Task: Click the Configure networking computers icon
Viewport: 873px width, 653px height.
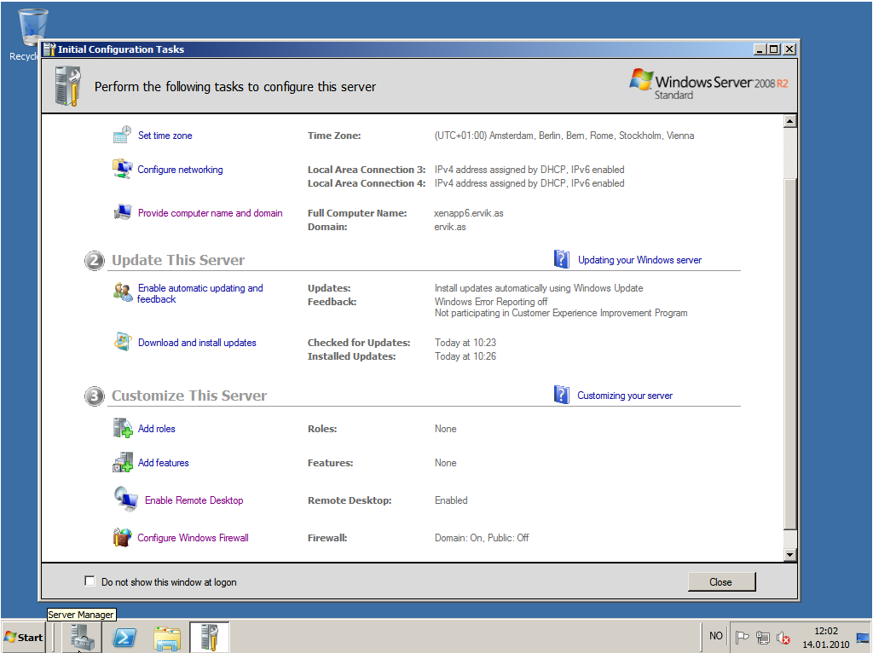Action: [x=122, y=169]
